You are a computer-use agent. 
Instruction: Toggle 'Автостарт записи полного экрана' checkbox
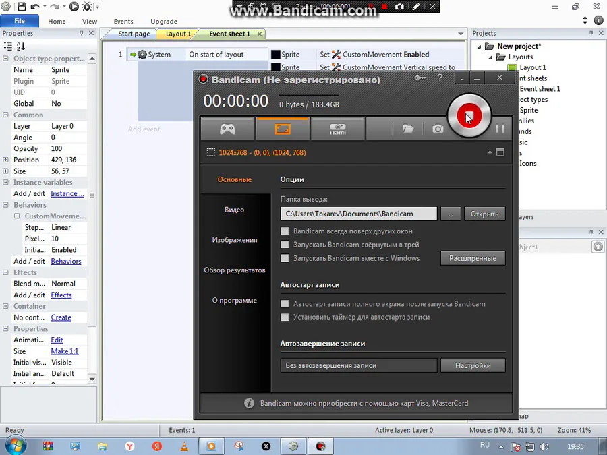(x=285, y=304)
